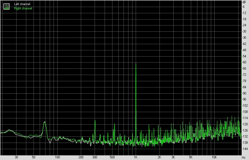Click the -60 dB axis label
This screenshot has width=249, height=160.
244,62
